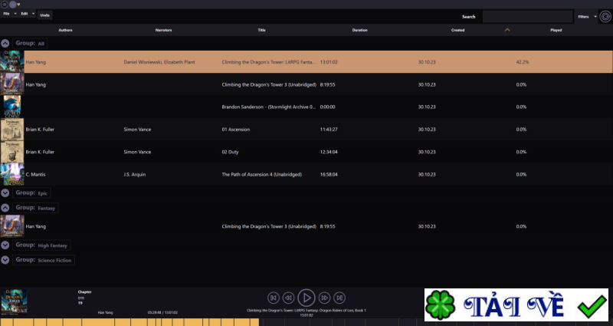Open the Edit menu
The image size is (613, 326).
click(28, 14)
